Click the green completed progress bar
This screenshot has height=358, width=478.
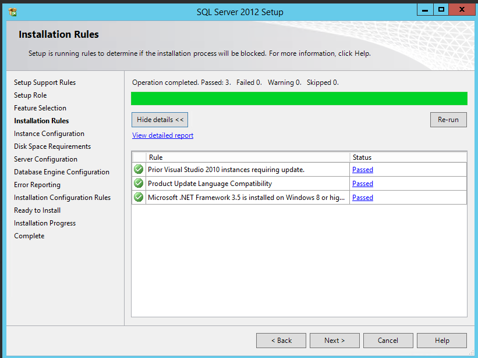[299, 99]
